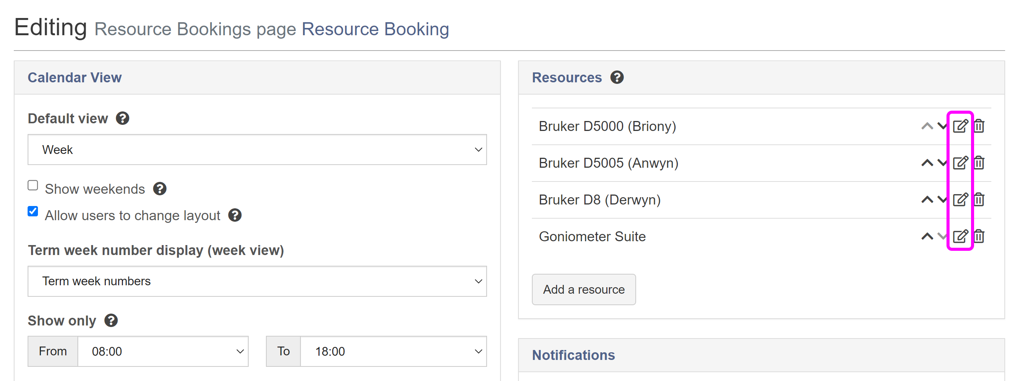Show help for Show only setting

[111, 320]
